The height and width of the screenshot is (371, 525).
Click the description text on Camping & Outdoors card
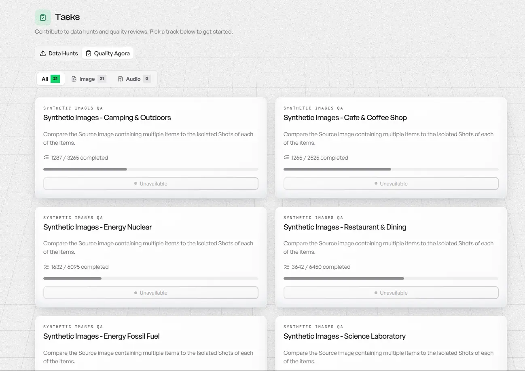148,138
